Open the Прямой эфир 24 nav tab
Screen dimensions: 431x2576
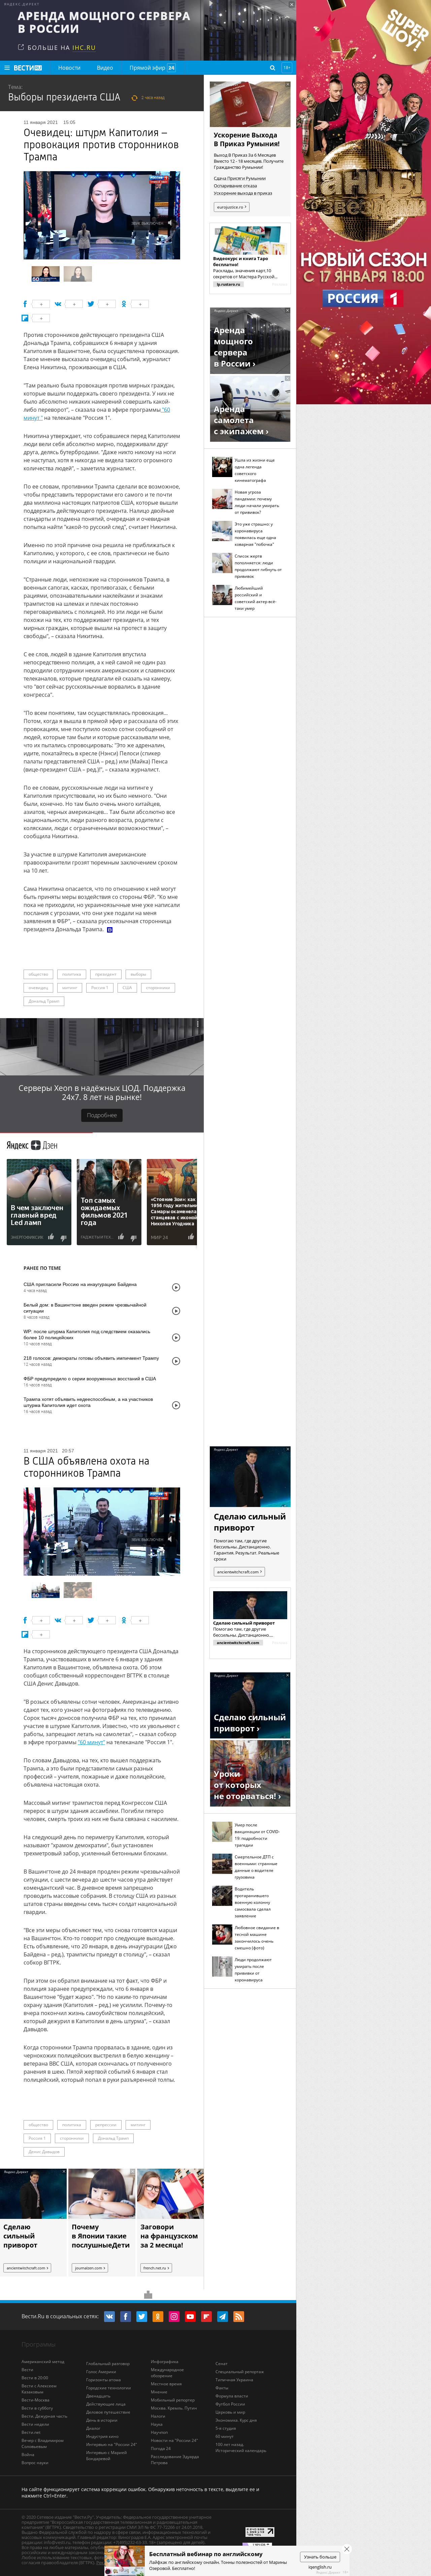click(x=152, y=68)
